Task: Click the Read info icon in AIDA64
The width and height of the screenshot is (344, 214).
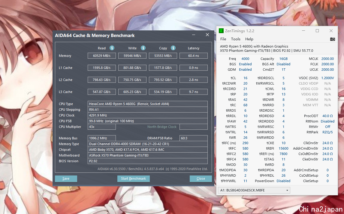Action: click(x=112, y=48)
